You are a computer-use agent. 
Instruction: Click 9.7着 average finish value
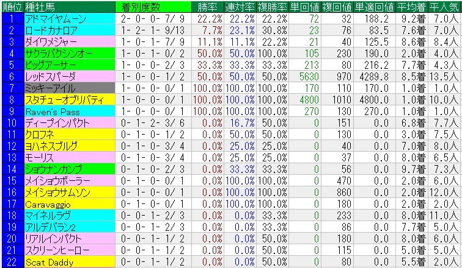tap(413, 169)
